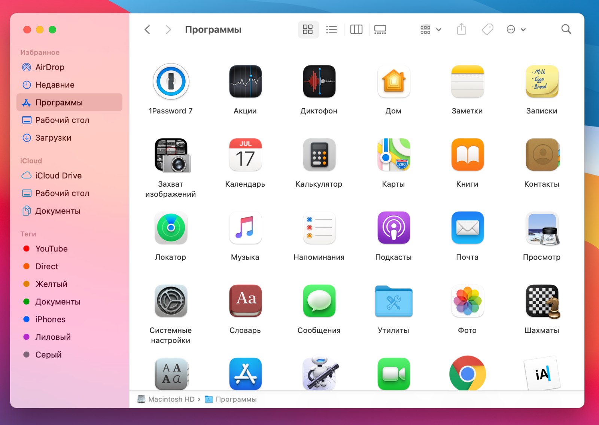Switch to icon grid view

(308, 30)
